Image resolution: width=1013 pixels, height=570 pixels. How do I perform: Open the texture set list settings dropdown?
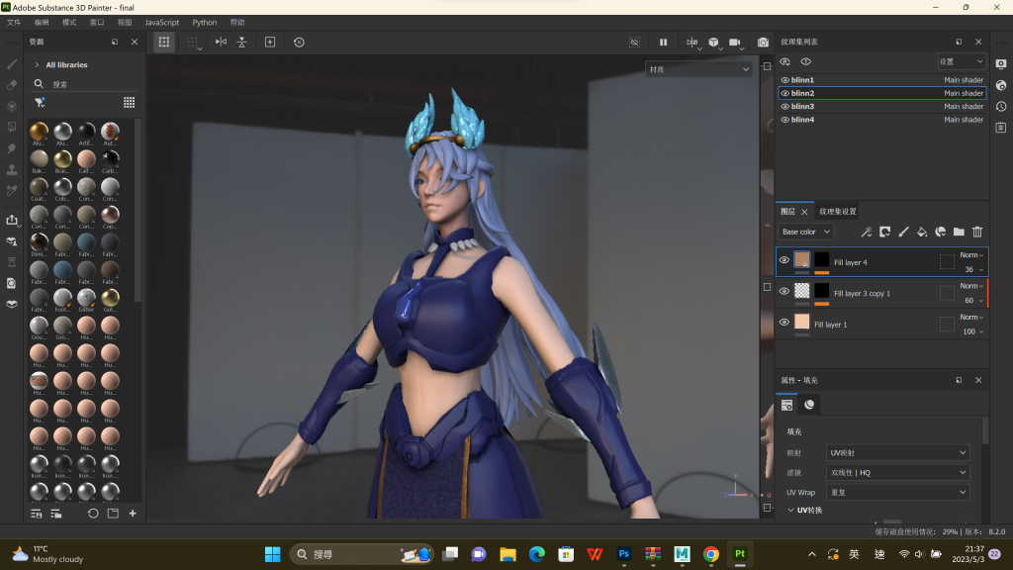[962, 61]
